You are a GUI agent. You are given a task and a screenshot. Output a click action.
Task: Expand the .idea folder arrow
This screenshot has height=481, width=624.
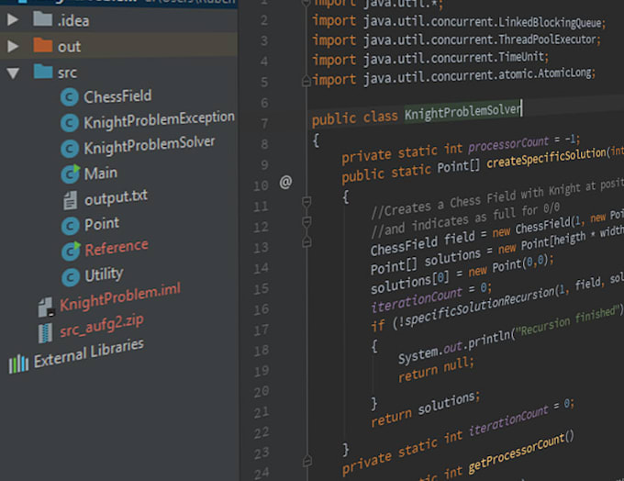coord(13,19)
